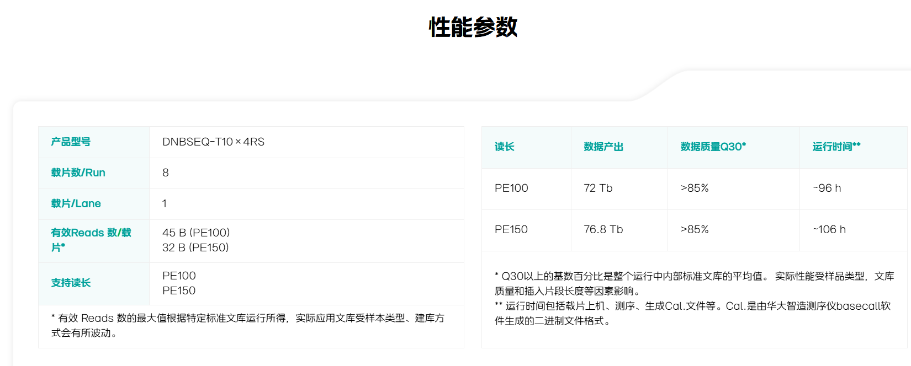Select the 产品型号 row label
Viewport: 911px width, 366px height.
(71, 142)
